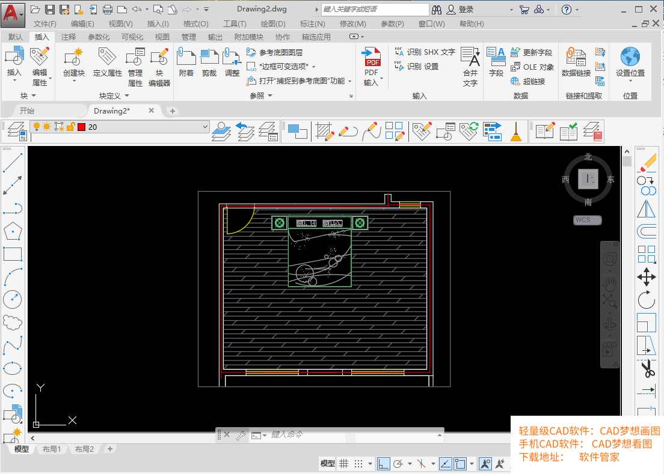The image size is (664, 474).
Task: Open the File (文件) menu
Action: pyautogui.click(x=45, y=24)
